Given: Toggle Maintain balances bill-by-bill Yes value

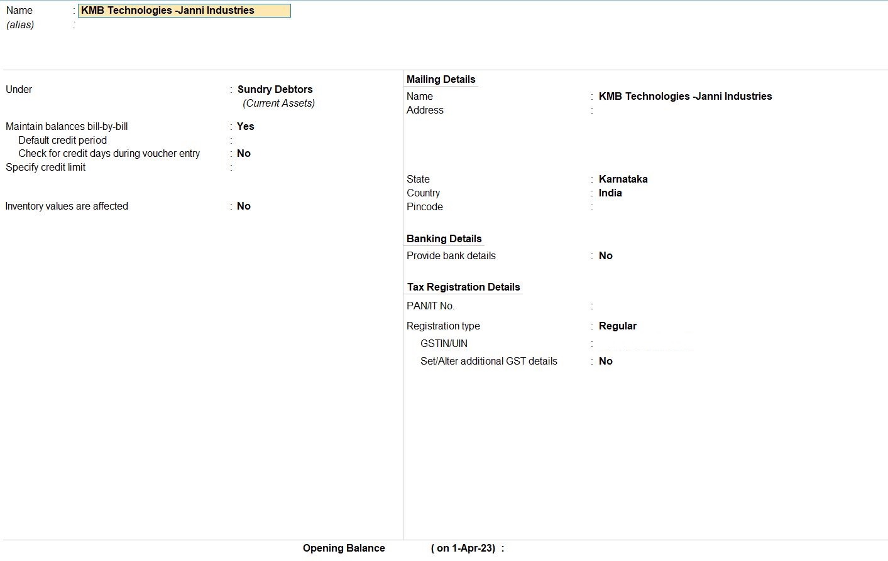Looking at the screenshot, I should tap(245, 126).
